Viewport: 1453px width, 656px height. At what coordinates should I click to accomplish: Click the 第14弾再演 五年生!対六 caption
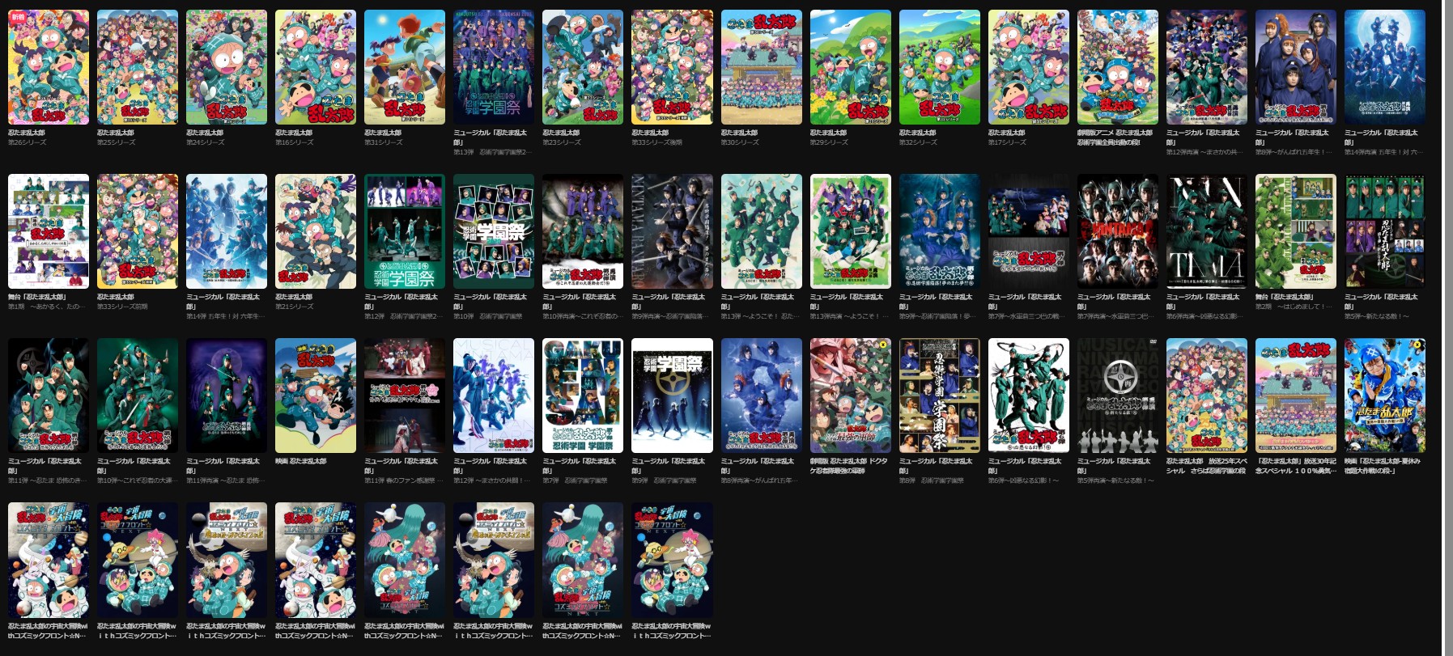click(1383, 152)
